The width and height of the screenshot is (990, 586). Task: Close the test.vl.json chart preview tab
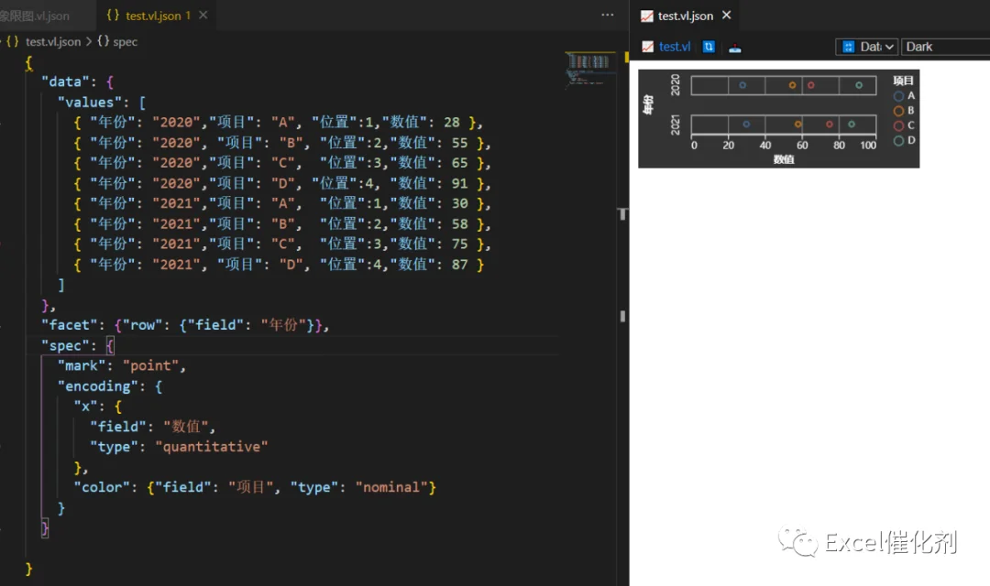click(x=727, y=16)
